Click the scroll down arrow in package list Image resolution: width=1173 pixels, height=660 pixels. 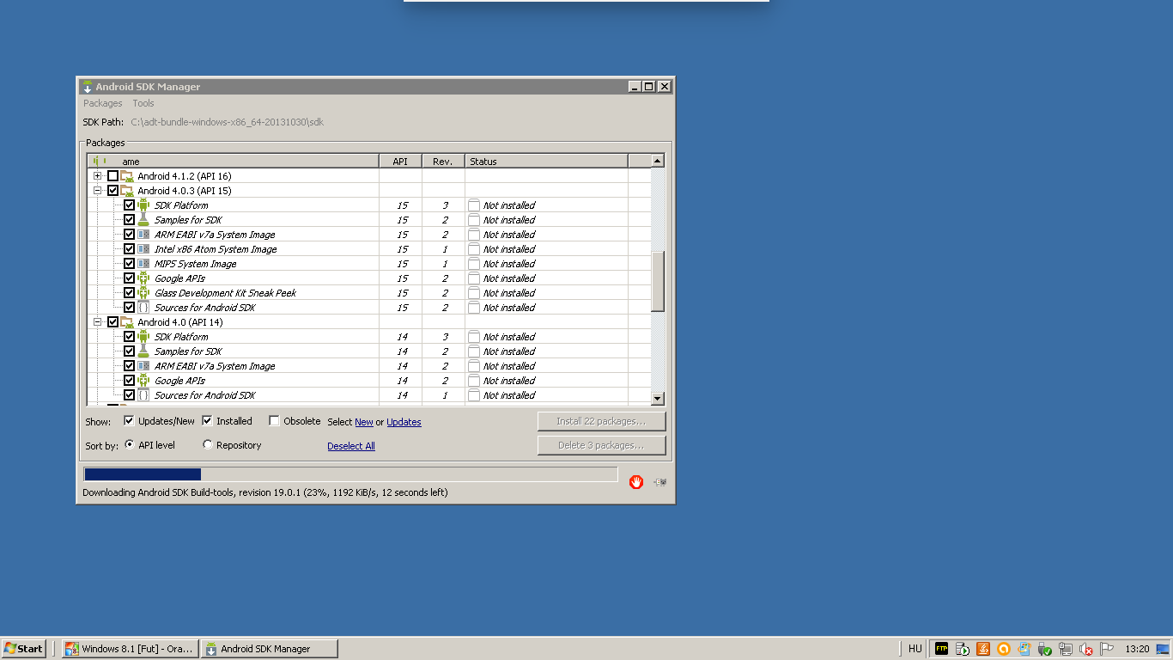click(657, 398)
